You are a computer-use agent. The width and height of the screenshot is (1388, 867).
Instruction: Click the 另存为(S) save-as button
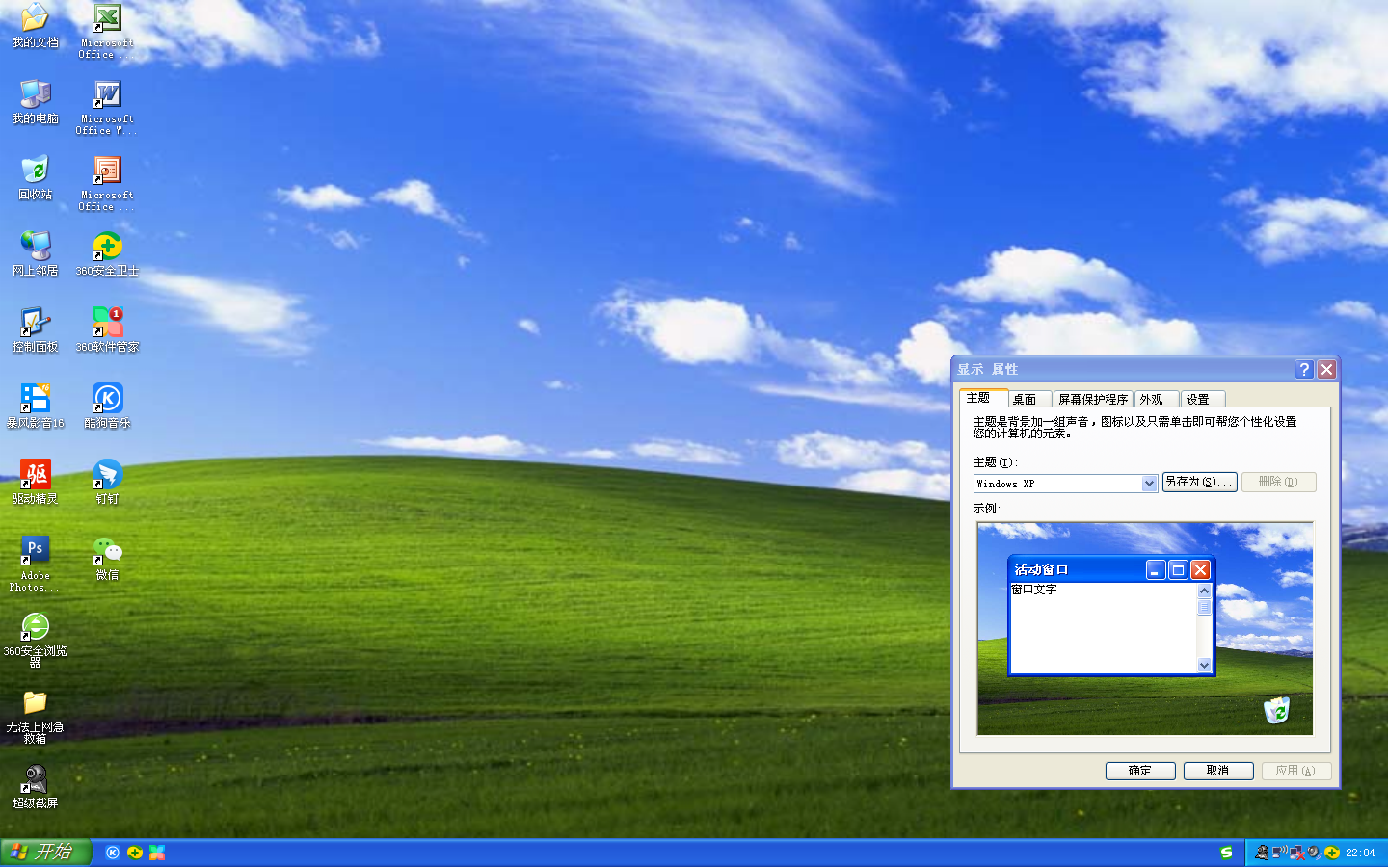1199,482
